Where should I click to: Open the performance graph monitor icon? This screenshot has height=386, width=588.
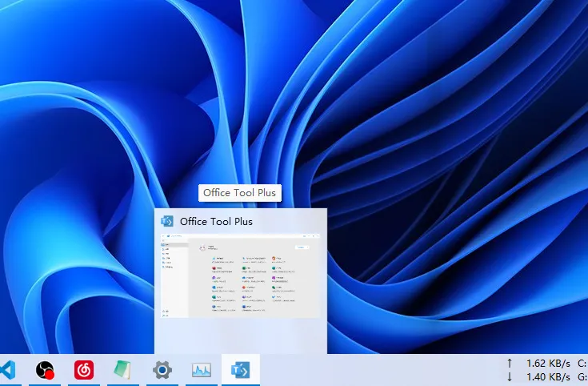201,370
